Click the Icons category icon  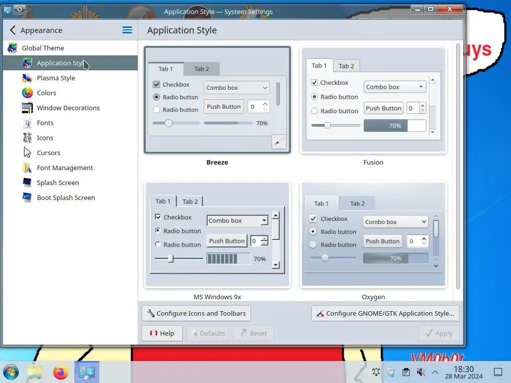coord(27,138)
